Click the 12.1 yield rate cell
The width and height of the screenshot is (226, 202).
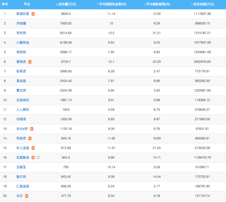(111, 62)
